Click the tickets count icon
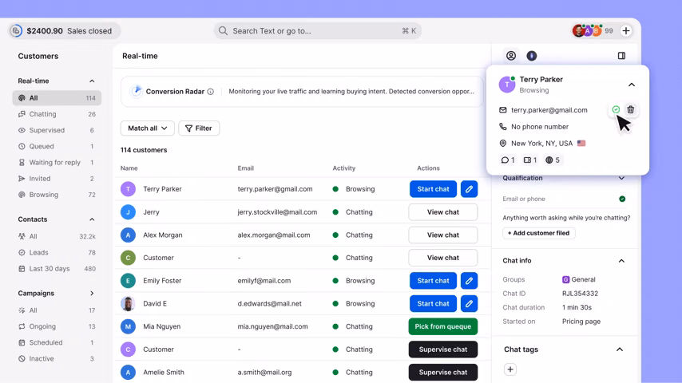Viewport: 682px width, 383px height. tap(527, 160)
